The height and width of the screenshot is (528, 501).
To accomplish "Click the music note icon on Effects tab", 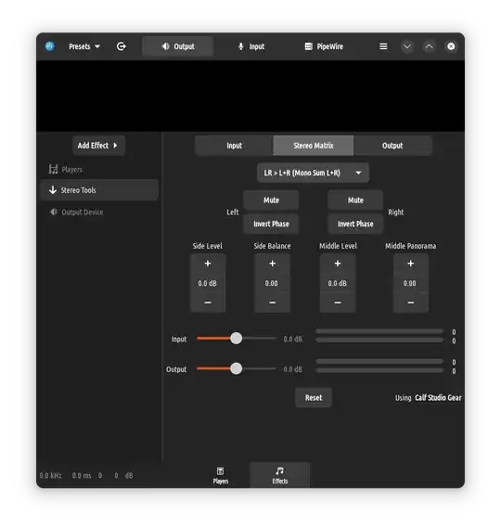I will tap(279, 470).
